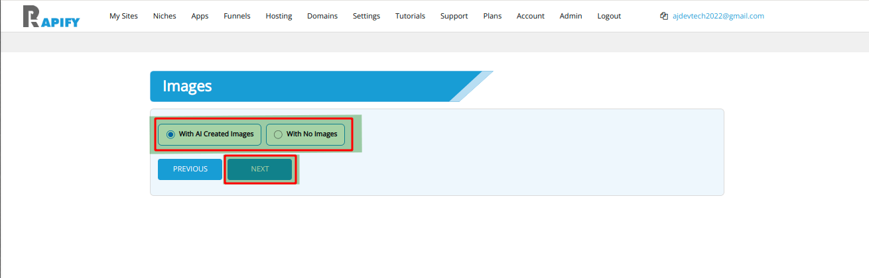869x278 pixels.
Task: Open the My Sites menu
Action: tap(123, 16)
